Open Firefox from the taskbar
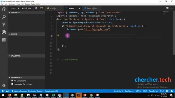Image resolution: width=175 pixels, height=98 pixels. (x=10, y=95)
